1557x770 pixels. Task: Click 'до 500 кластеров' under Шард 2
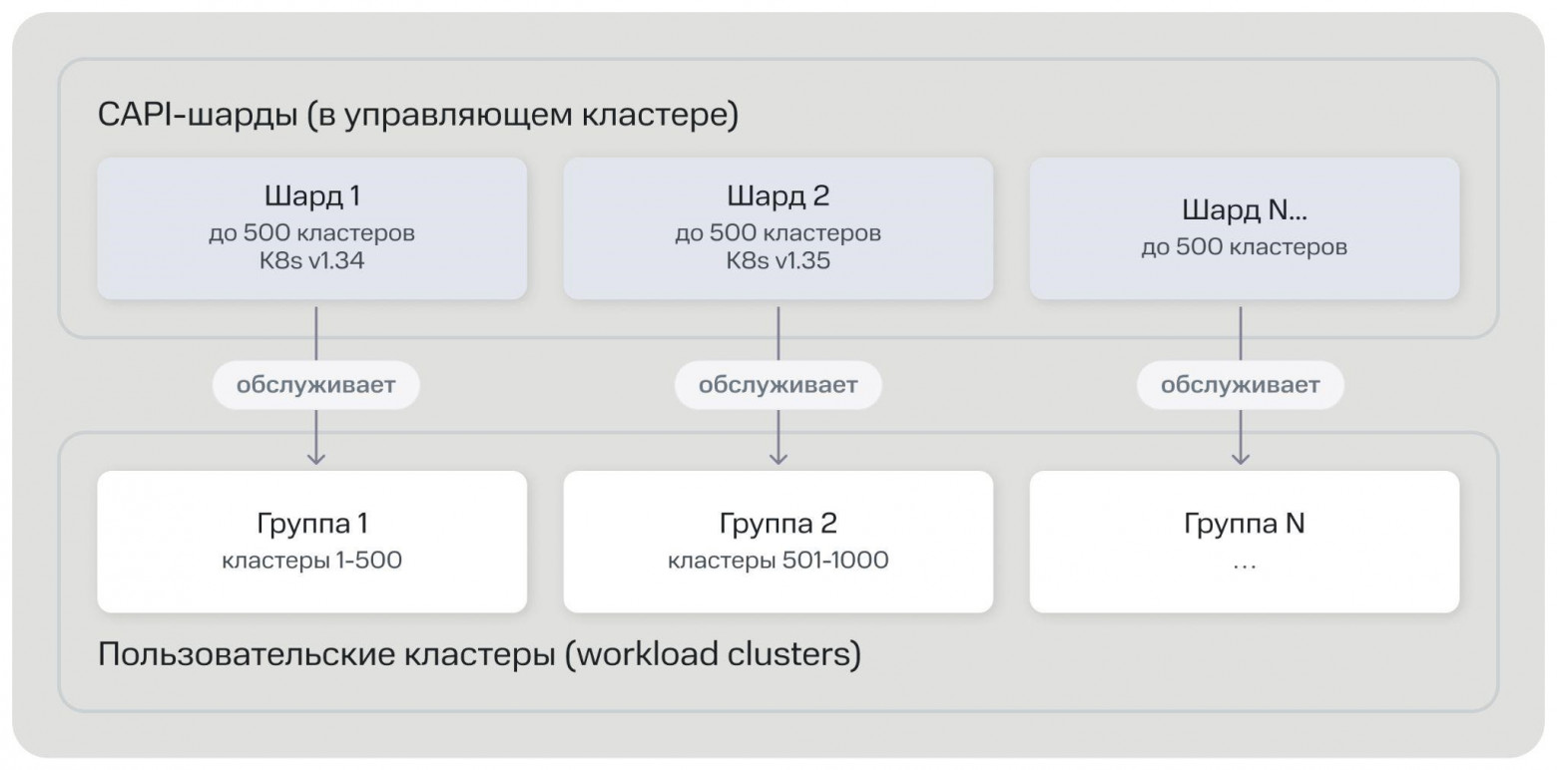click(x=778, y=233)
